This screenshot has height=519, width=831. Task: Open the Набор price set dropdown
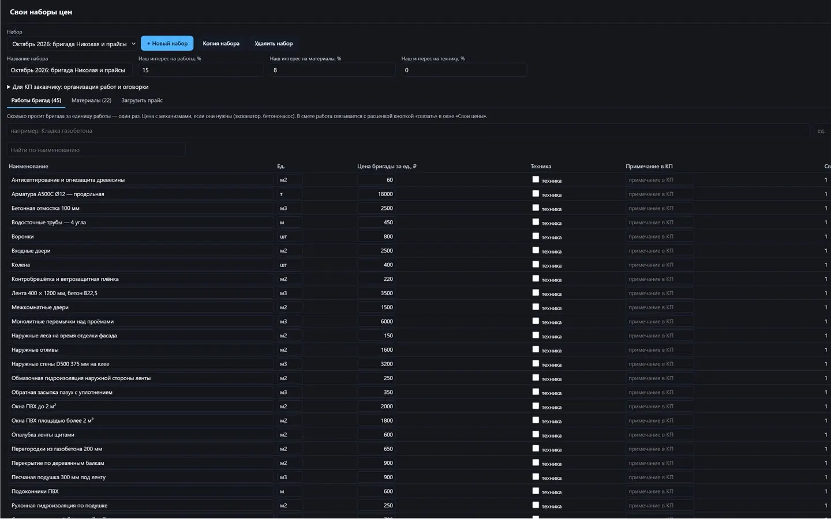tap(73, 44)
